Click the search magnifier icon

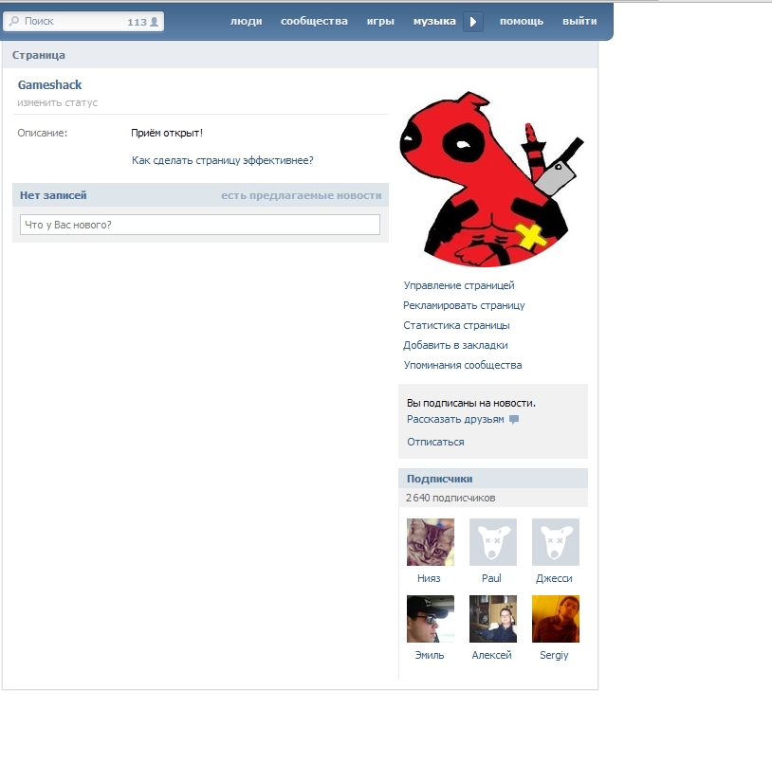14,21
